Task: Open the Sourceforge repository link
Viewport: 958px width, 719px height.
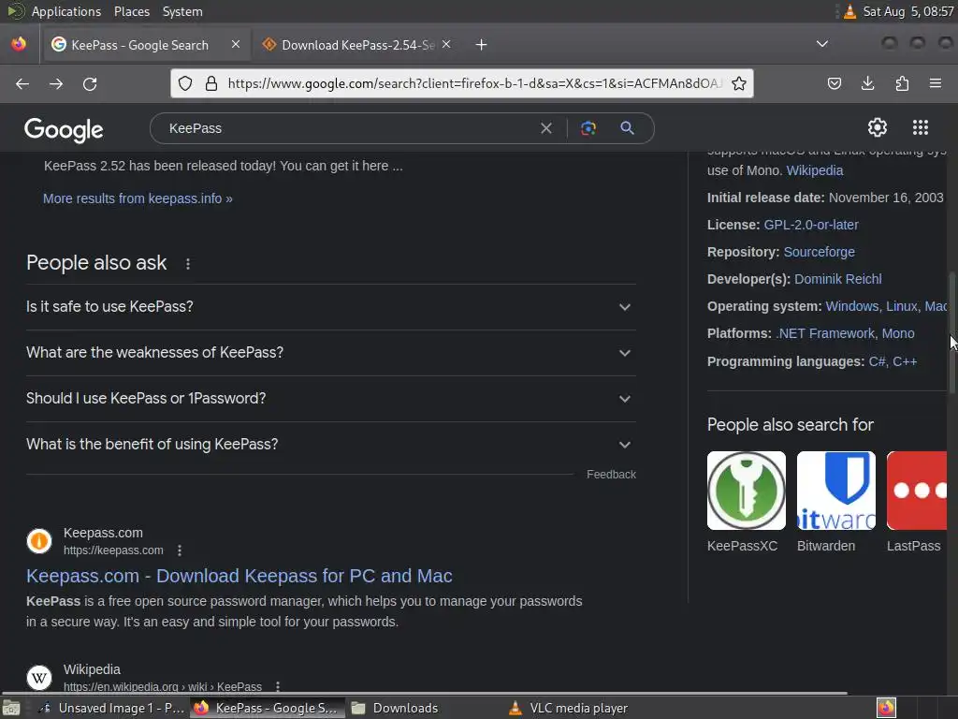Action: (x=819, y=252)
